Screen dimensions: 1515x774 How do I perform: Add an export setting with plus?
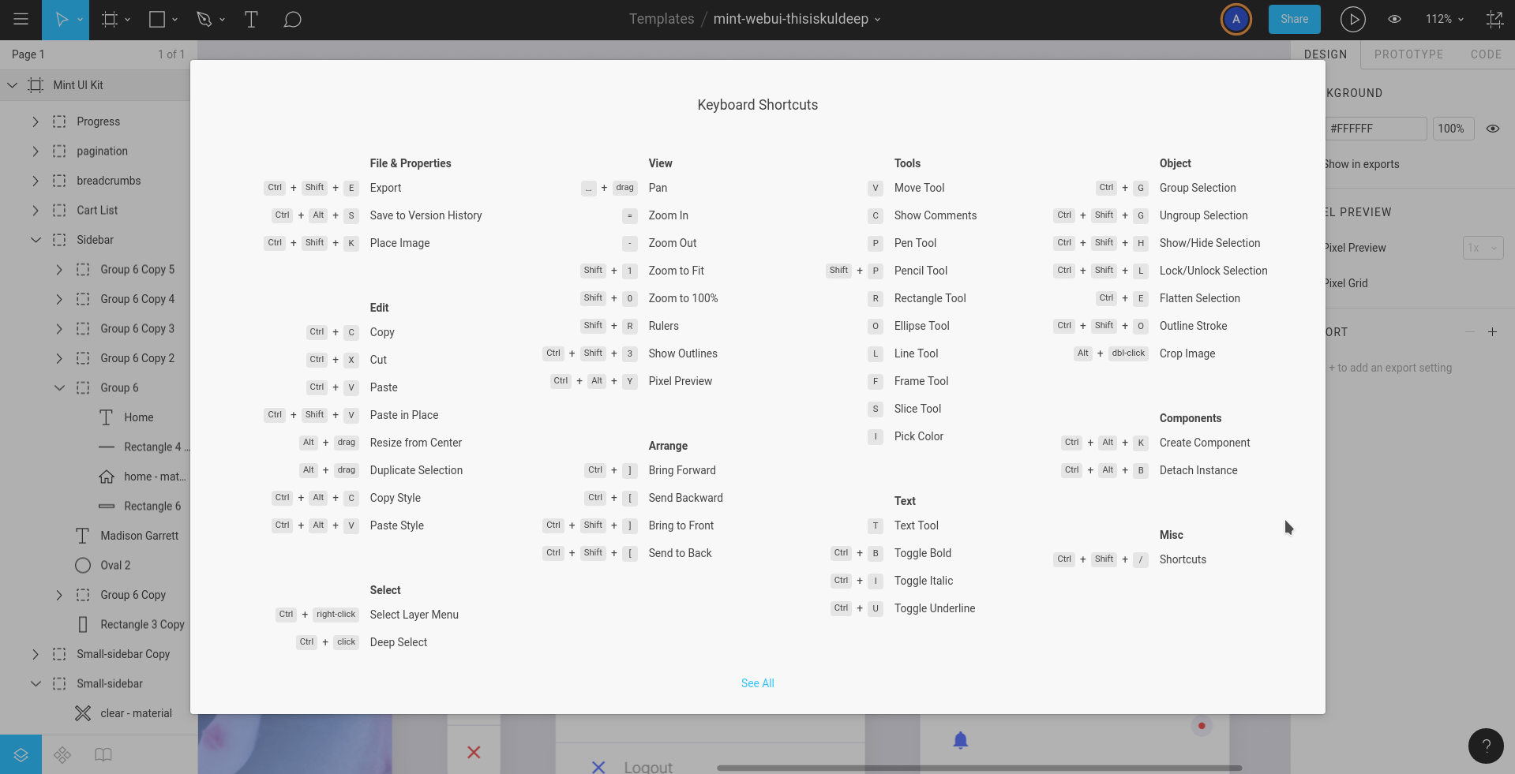coord(1492,332)
